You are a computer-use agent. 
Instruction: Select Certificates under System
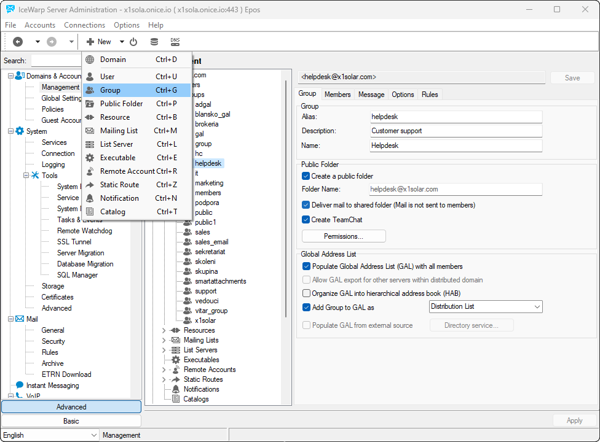click(x=57, y=297)
